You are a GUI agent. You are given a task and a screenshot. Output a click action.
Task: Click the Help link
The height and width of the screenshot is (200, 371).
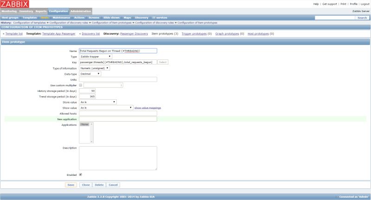click(316, 4)
